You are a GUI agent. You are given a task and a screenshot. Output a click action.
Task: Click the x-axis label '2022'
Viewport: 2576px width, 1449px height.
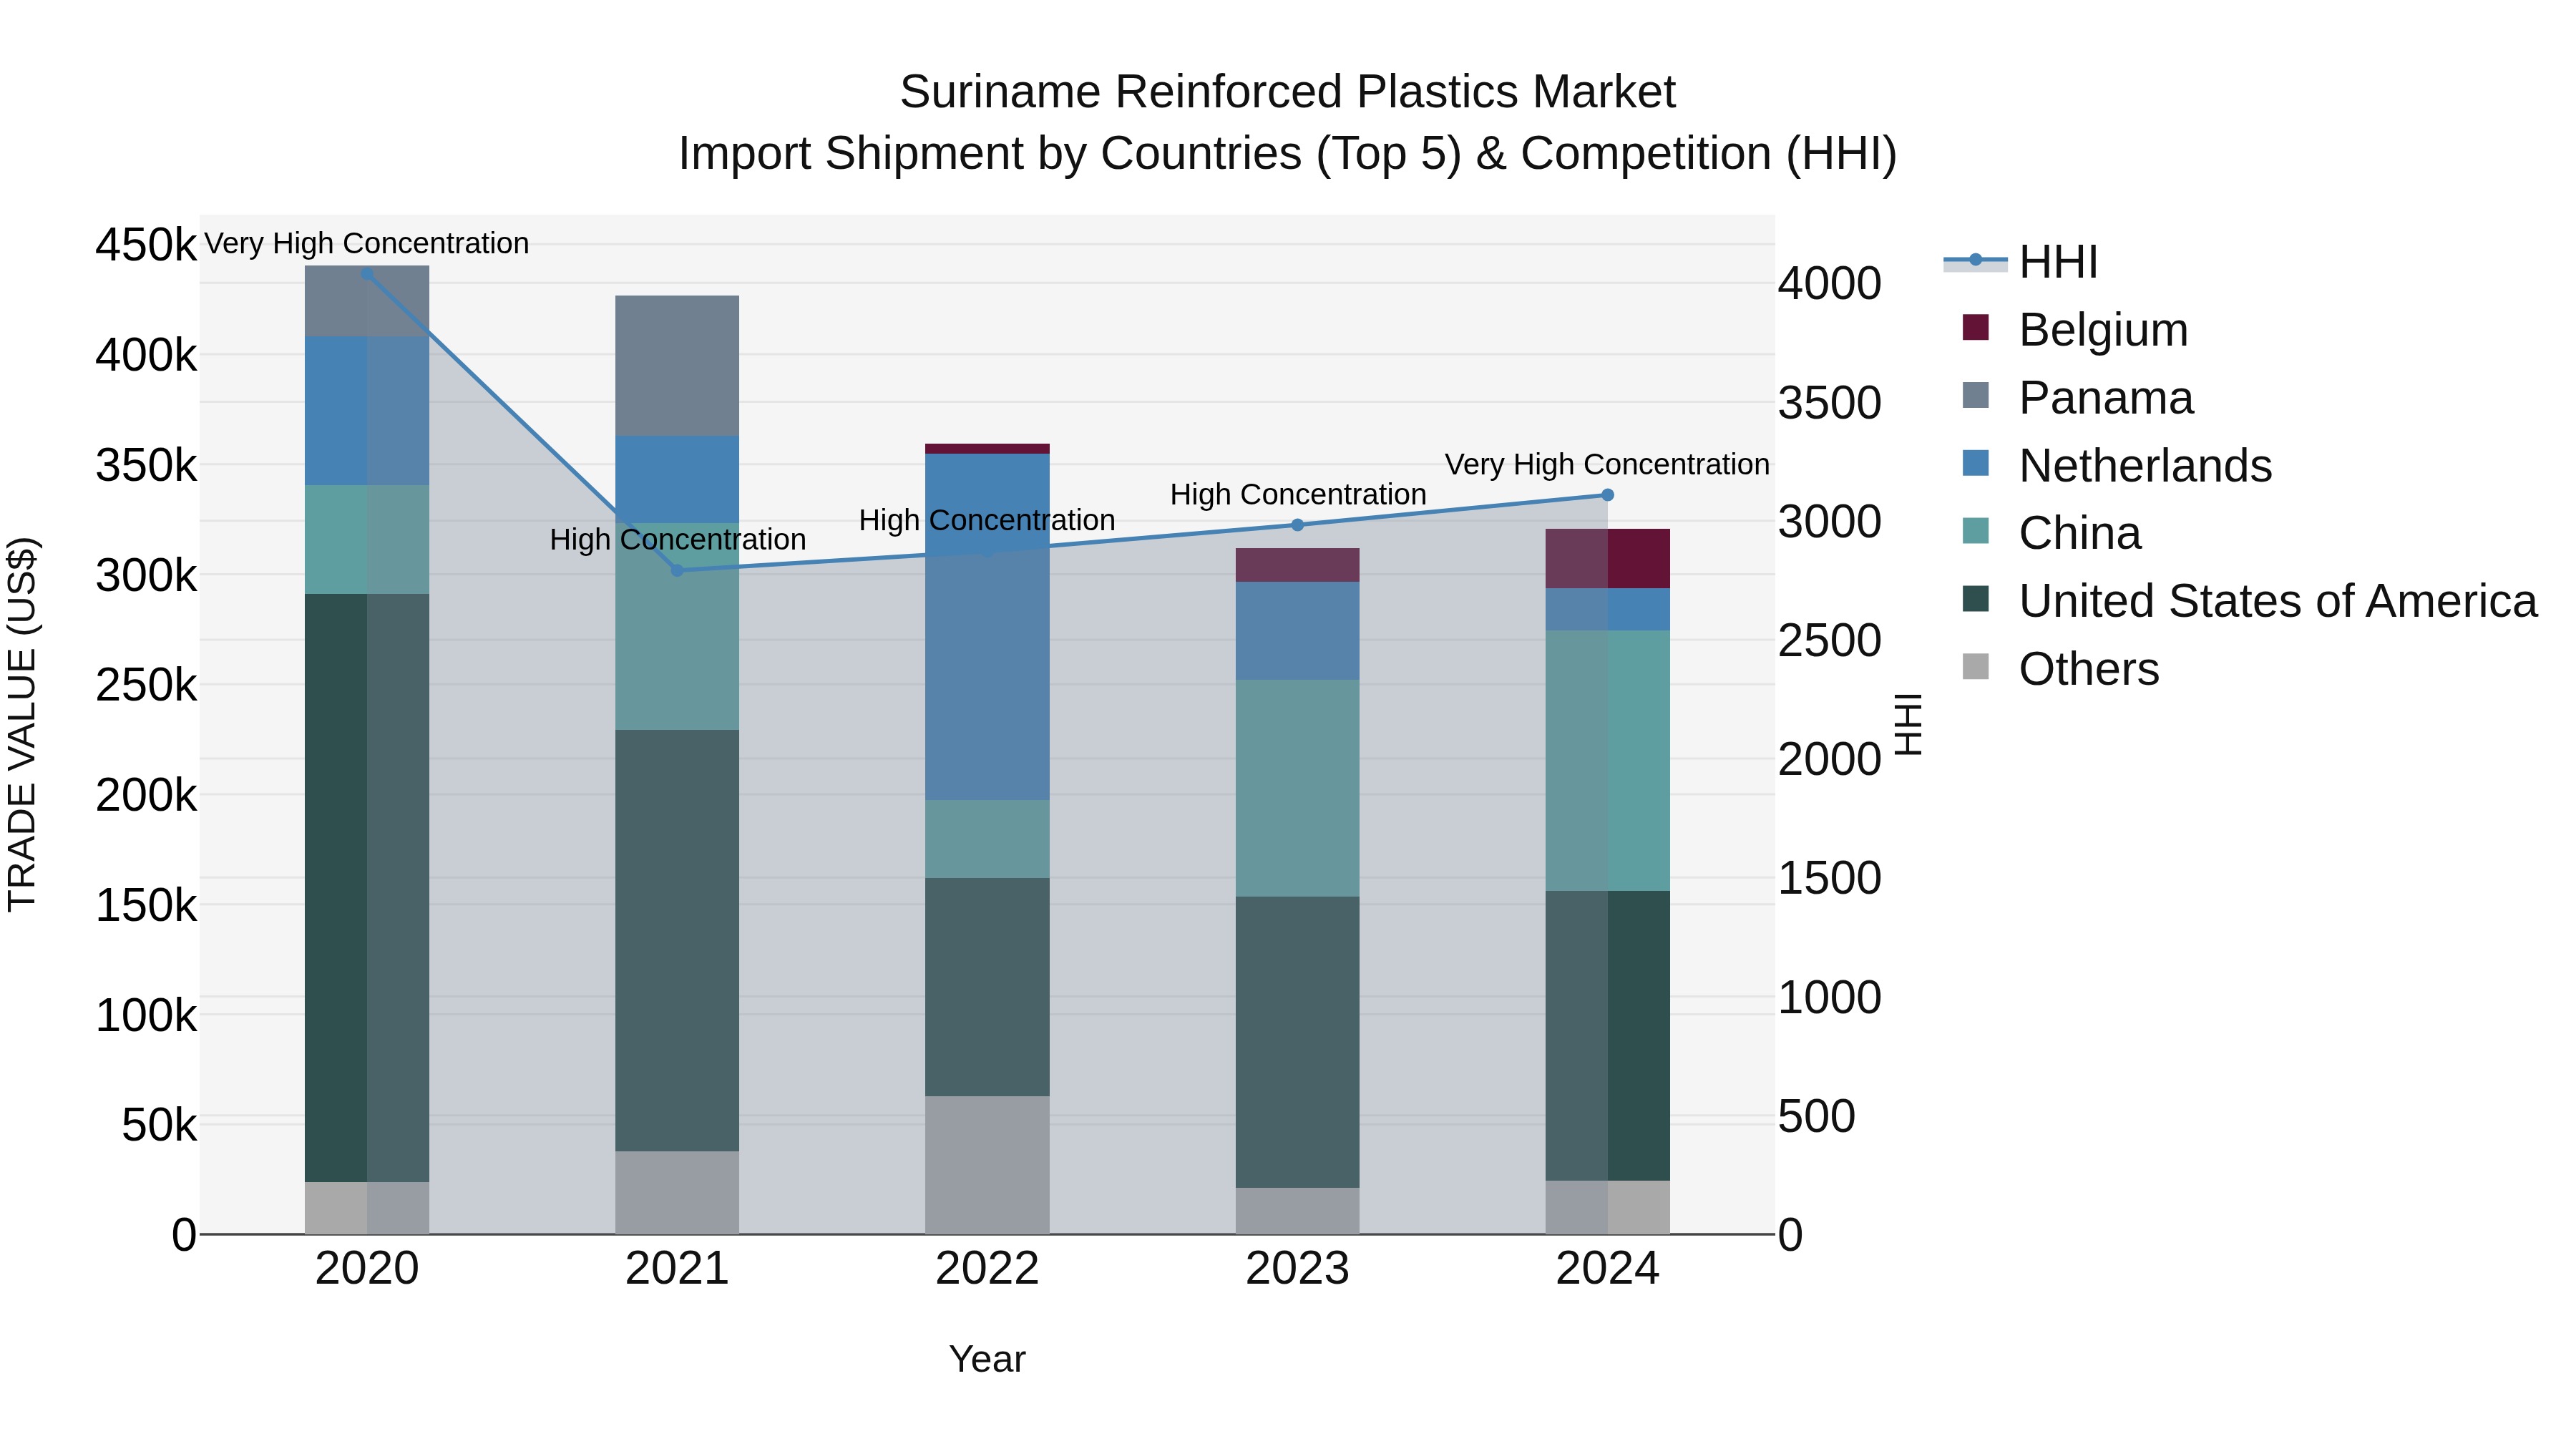(x=987, y=1269)
